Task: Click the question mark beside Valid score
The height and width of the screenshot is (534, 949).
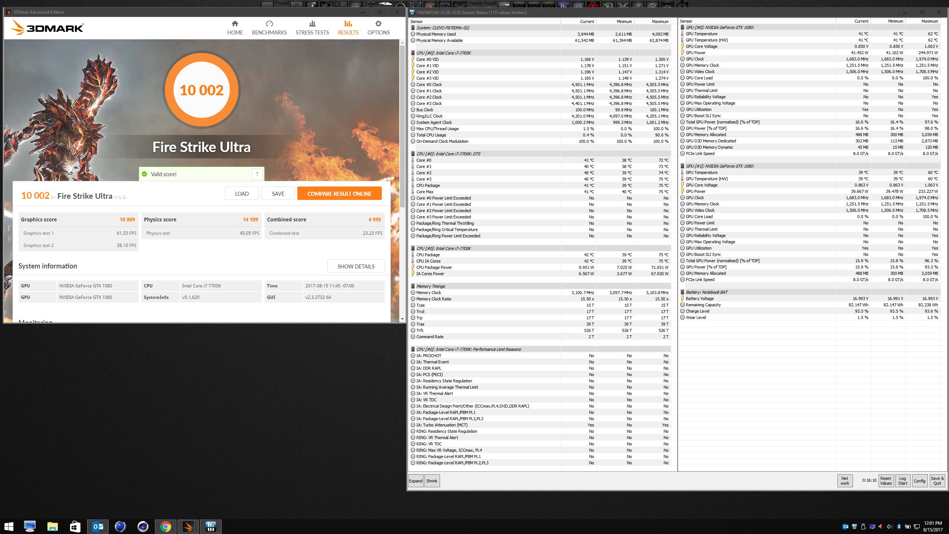Action: pyautogui.click(x=257, y=174)
